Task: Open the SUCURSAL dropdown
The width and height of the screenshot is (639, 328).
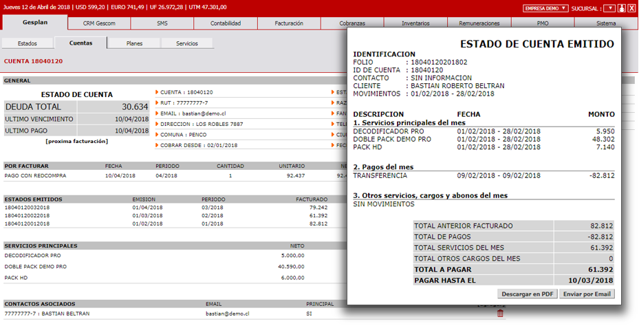Action: click(x=609, y=8)
